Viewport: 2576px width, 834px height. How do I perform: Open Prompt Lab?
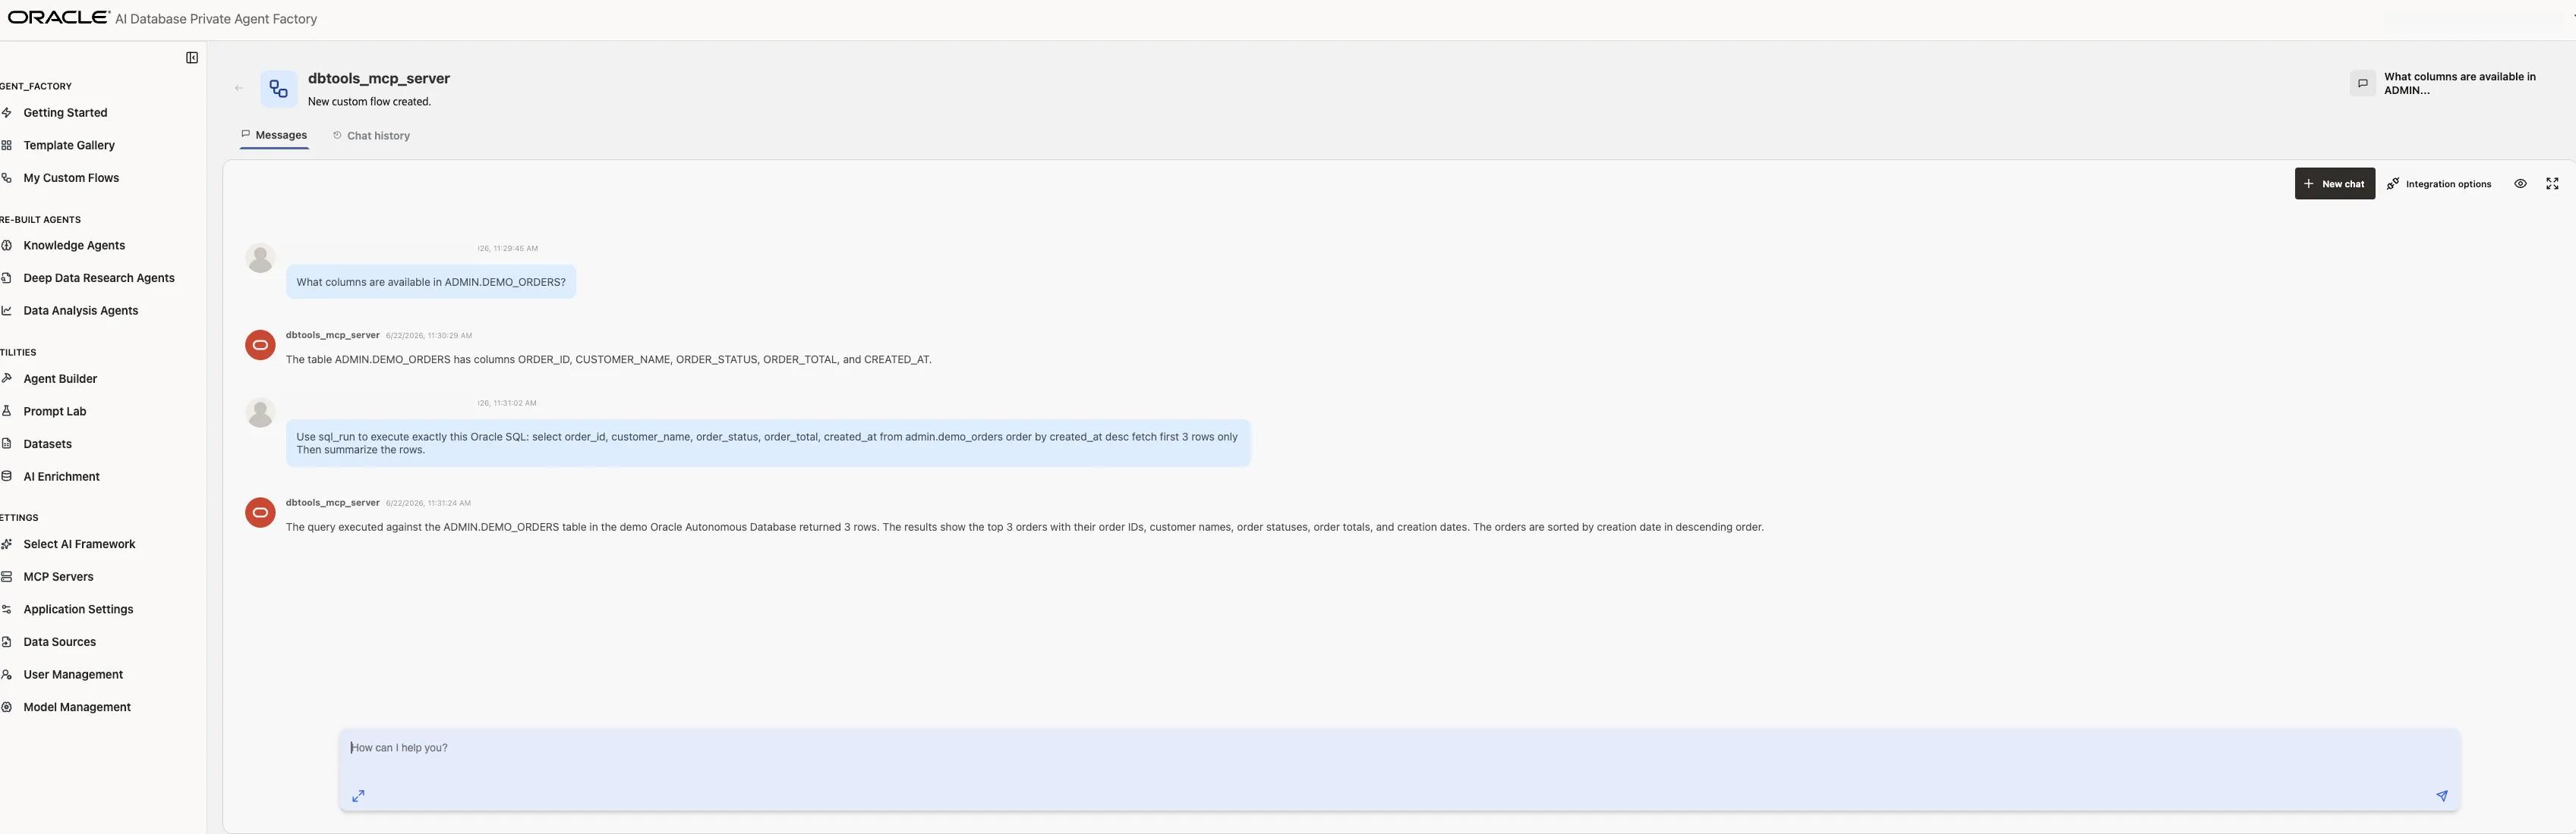55,412
